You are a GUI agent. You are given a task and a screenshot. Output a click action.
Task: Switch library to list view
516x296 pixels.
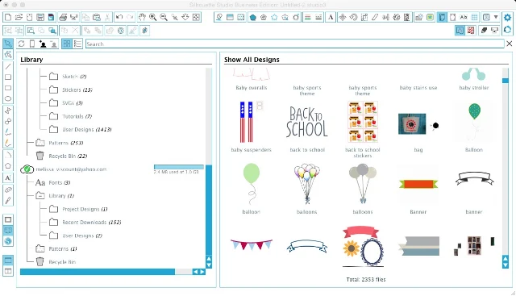[77, 44]
